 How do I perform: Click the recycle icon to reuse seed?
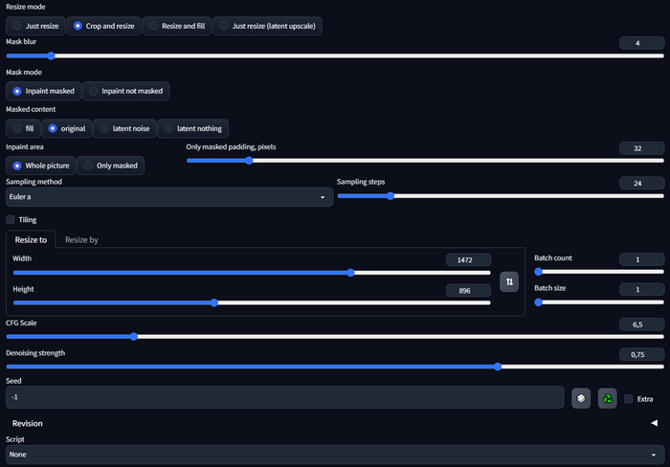[607, 398]
